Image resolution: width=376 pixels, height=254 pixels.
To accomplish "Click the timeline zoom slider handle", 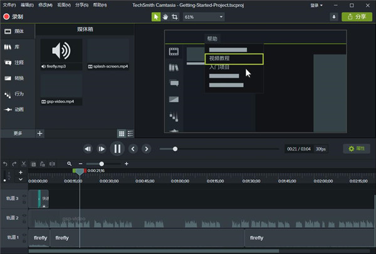I will (102, 164).
